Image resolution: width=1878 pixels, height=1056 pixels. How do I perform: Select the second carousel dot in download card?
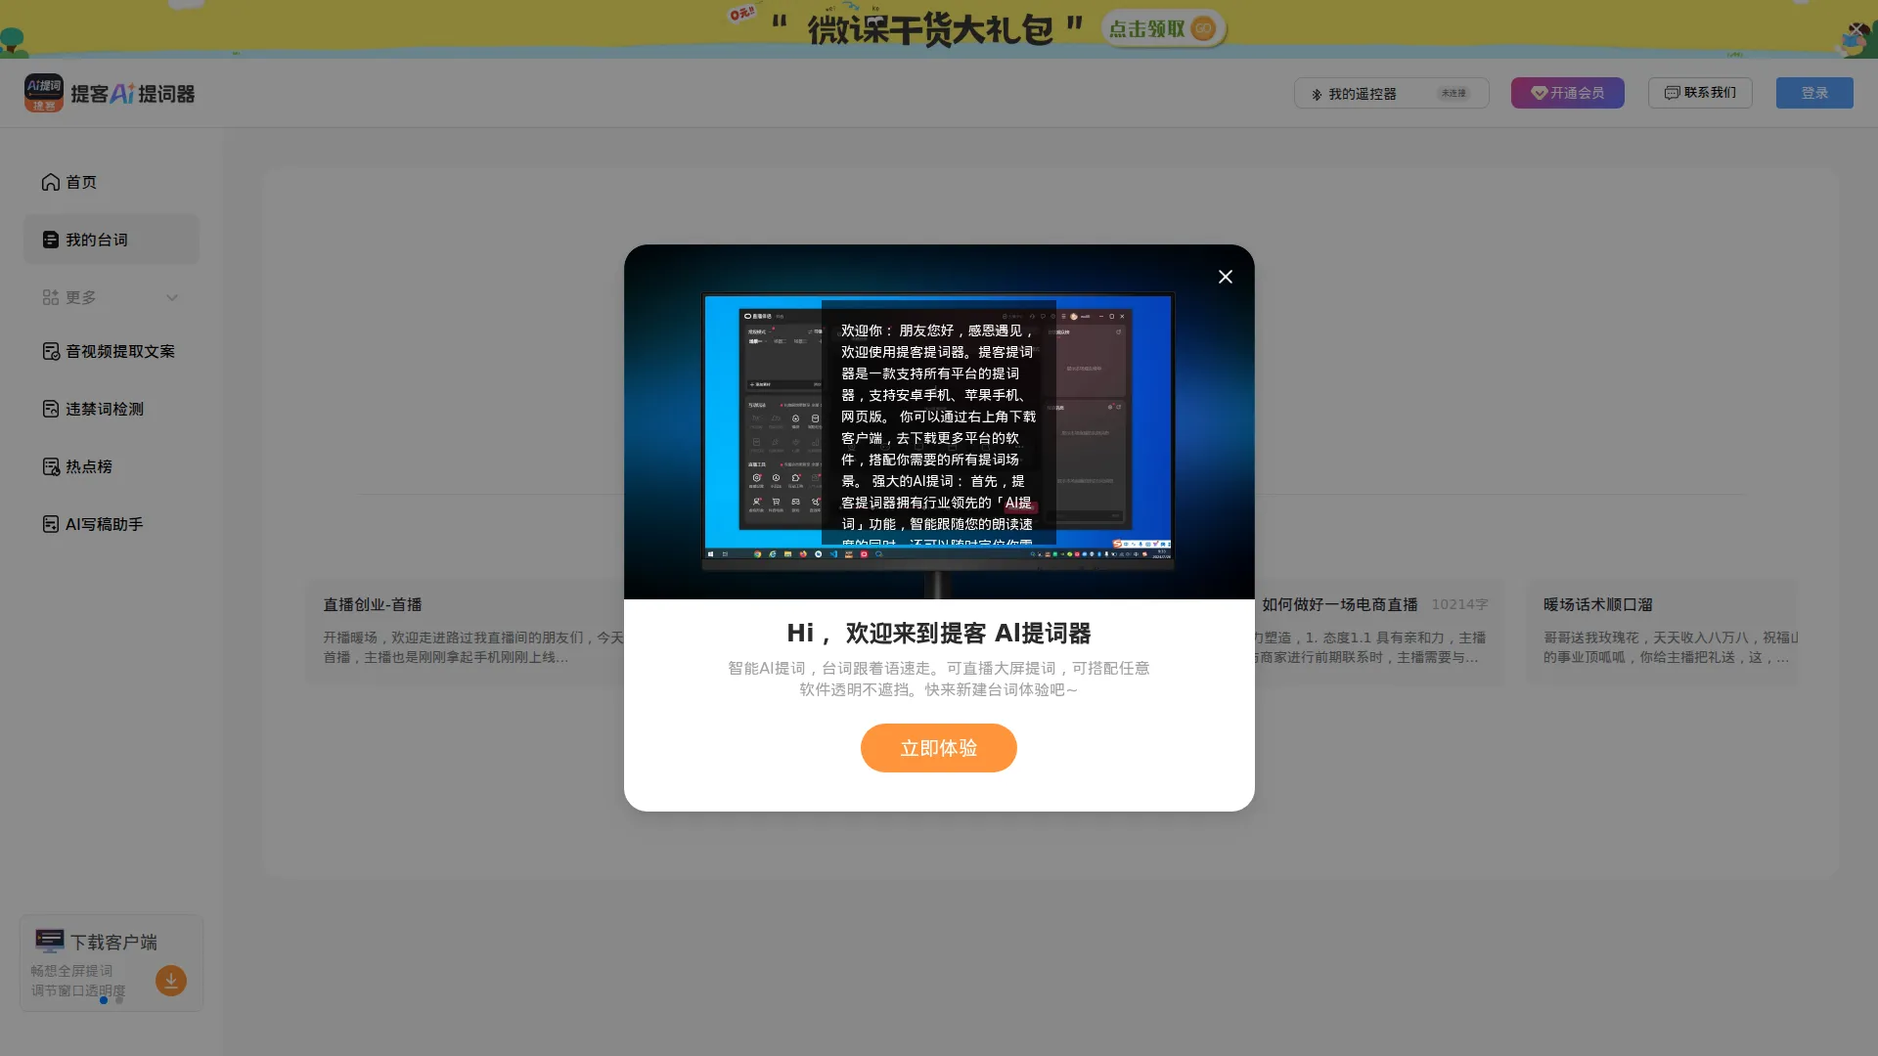coord(119,1000)
